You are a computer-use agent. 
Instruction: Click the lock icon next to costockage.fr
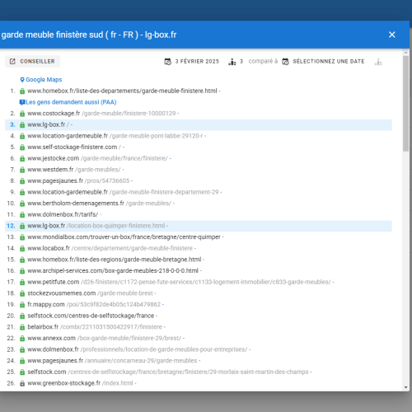click(x=22, y=114)
